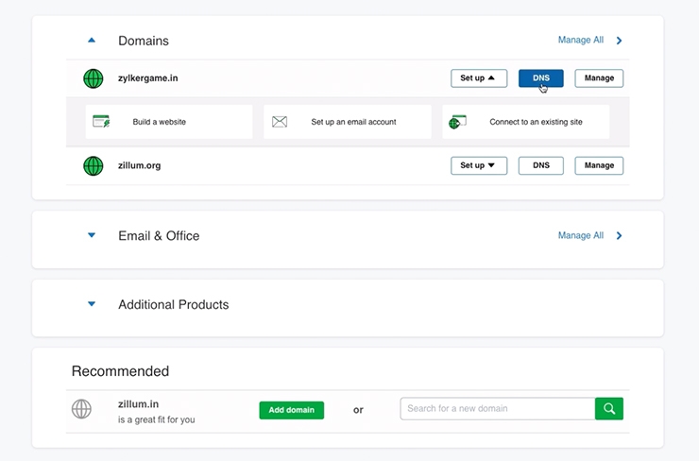Click the Connect to an existing site icon
699x461 pixels.
[458, 122]
